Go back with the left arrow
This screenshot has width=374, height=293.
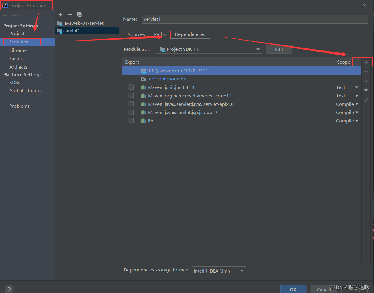click(x=5, y=15)
